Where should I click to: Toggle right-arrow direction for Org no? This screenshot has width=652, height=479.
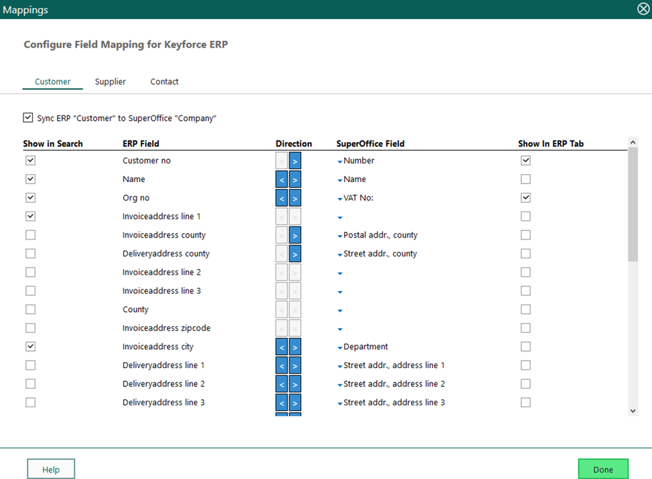coord(295,198)
